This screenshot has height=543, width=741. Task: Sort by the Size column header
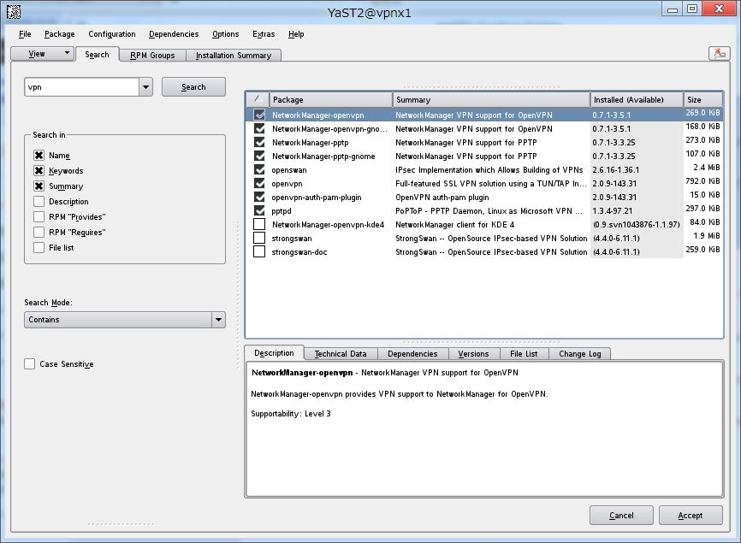tap(703, 100)
